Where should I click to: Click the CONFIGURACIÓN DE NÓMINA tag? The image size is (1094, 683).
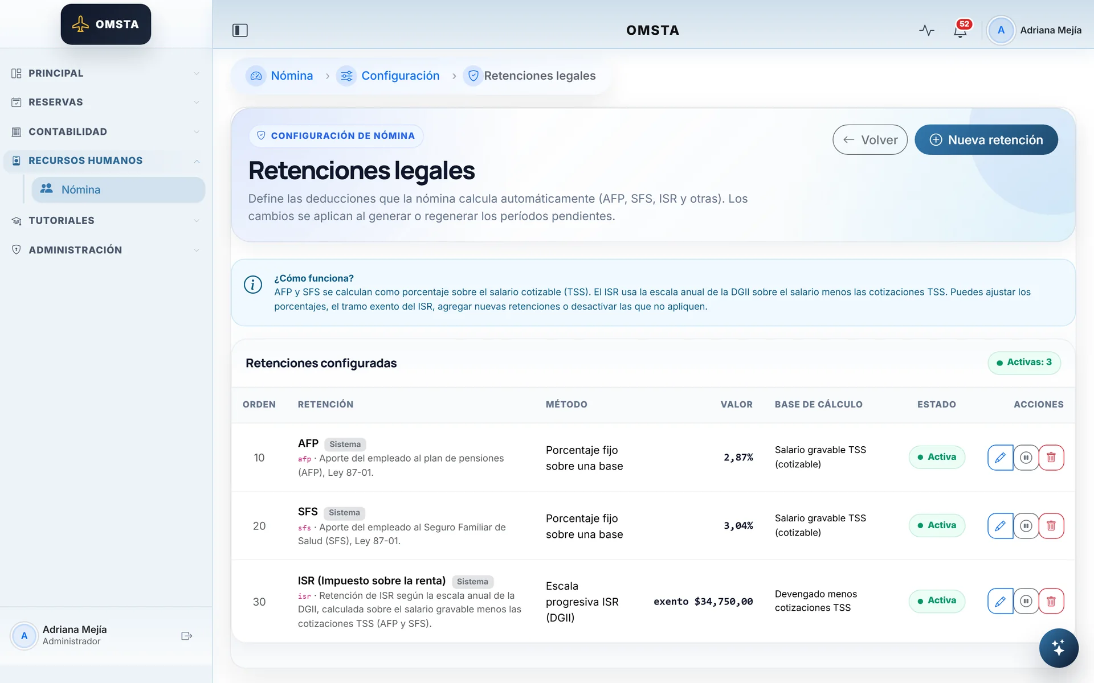point(336,135)
